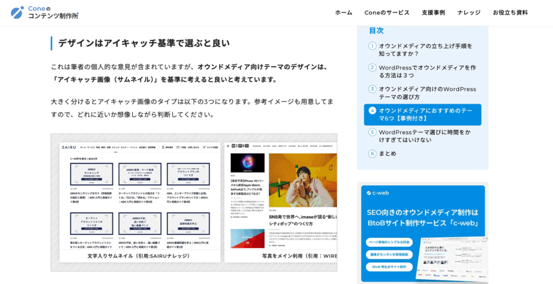Select highlighted オウンドメディアにおすすめのテーマ6つ entry
Viewport: 553px width, 284px height.
coord(422,115)
